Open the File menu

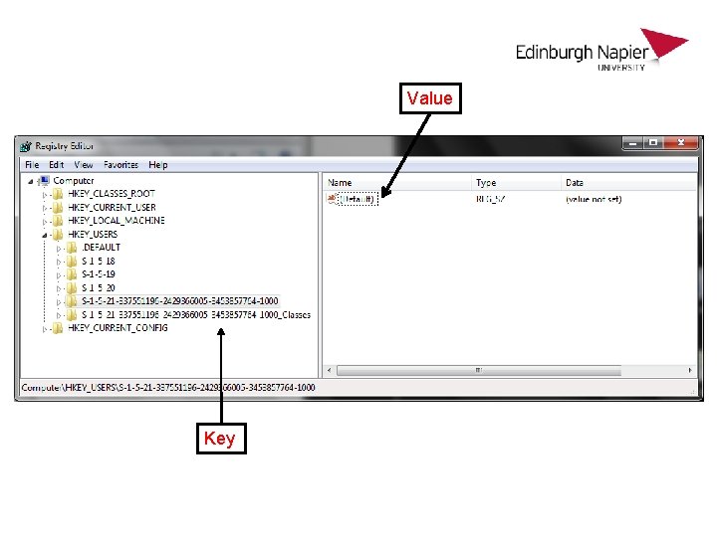pos(32,165)
